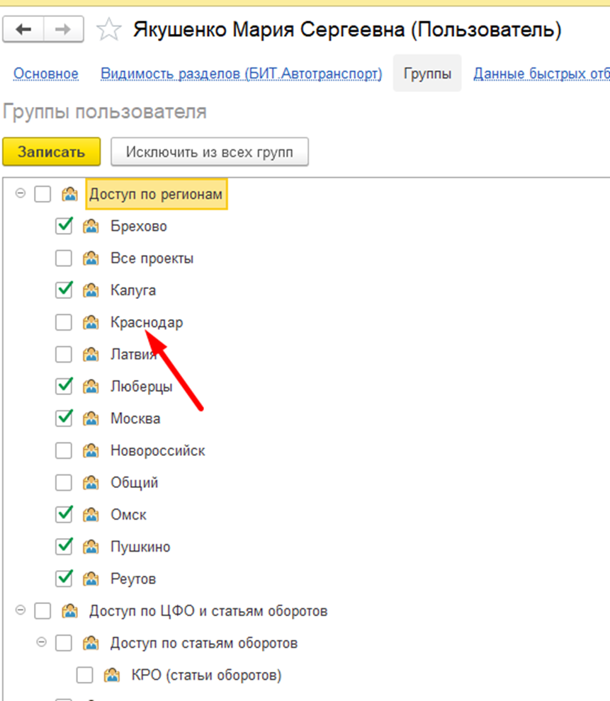This screenshot has width=610, height=701.
Task: Click the group icon beside Краснодар
Action: [x=90, y=323]
